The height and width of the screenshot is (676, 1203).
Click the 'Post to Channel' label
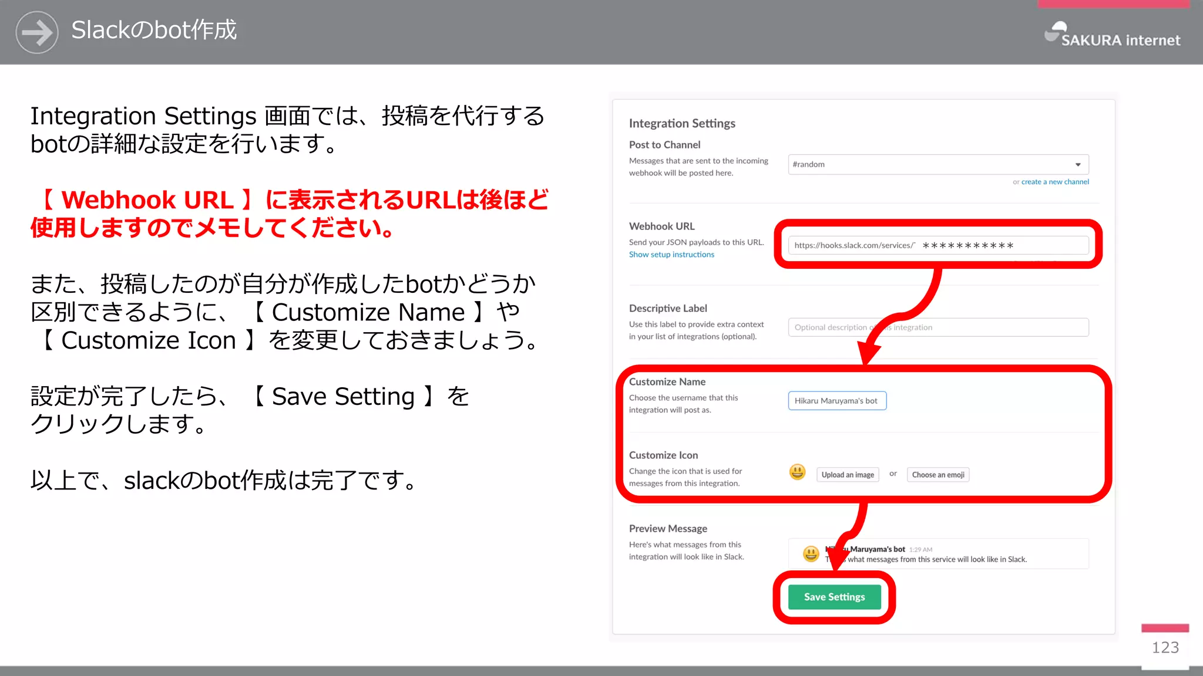click(x=664, y=145)
